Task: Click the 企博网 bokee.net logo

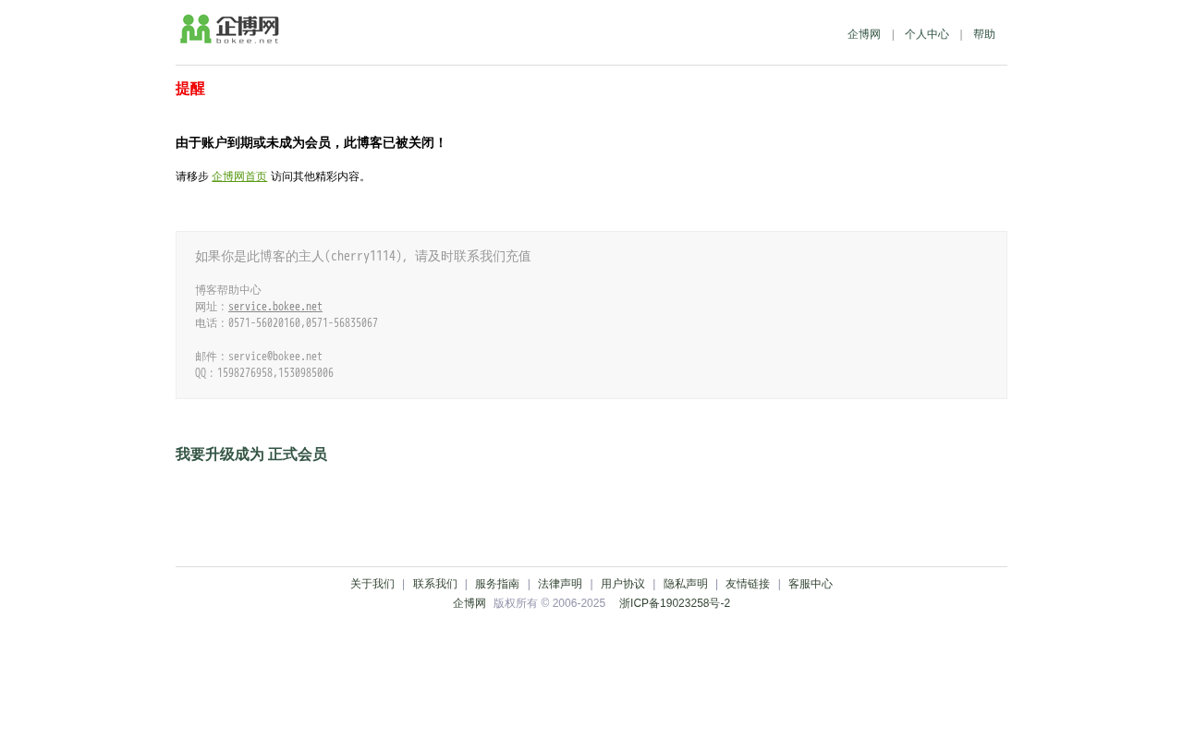Action: (x=230, y=30)
